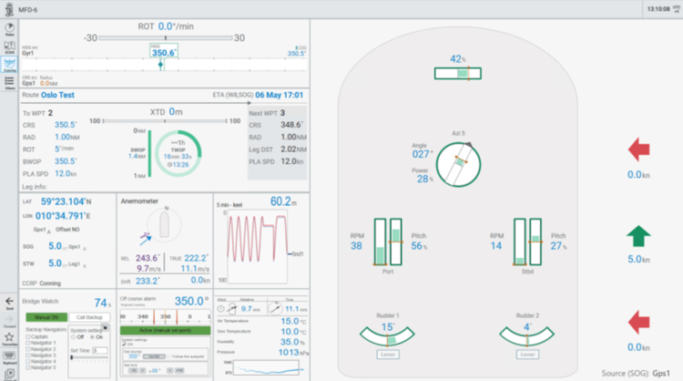Tick the Captain backup navigator checkbox
This screenshot has height=381, width=683.
click(x=28, y=336)
